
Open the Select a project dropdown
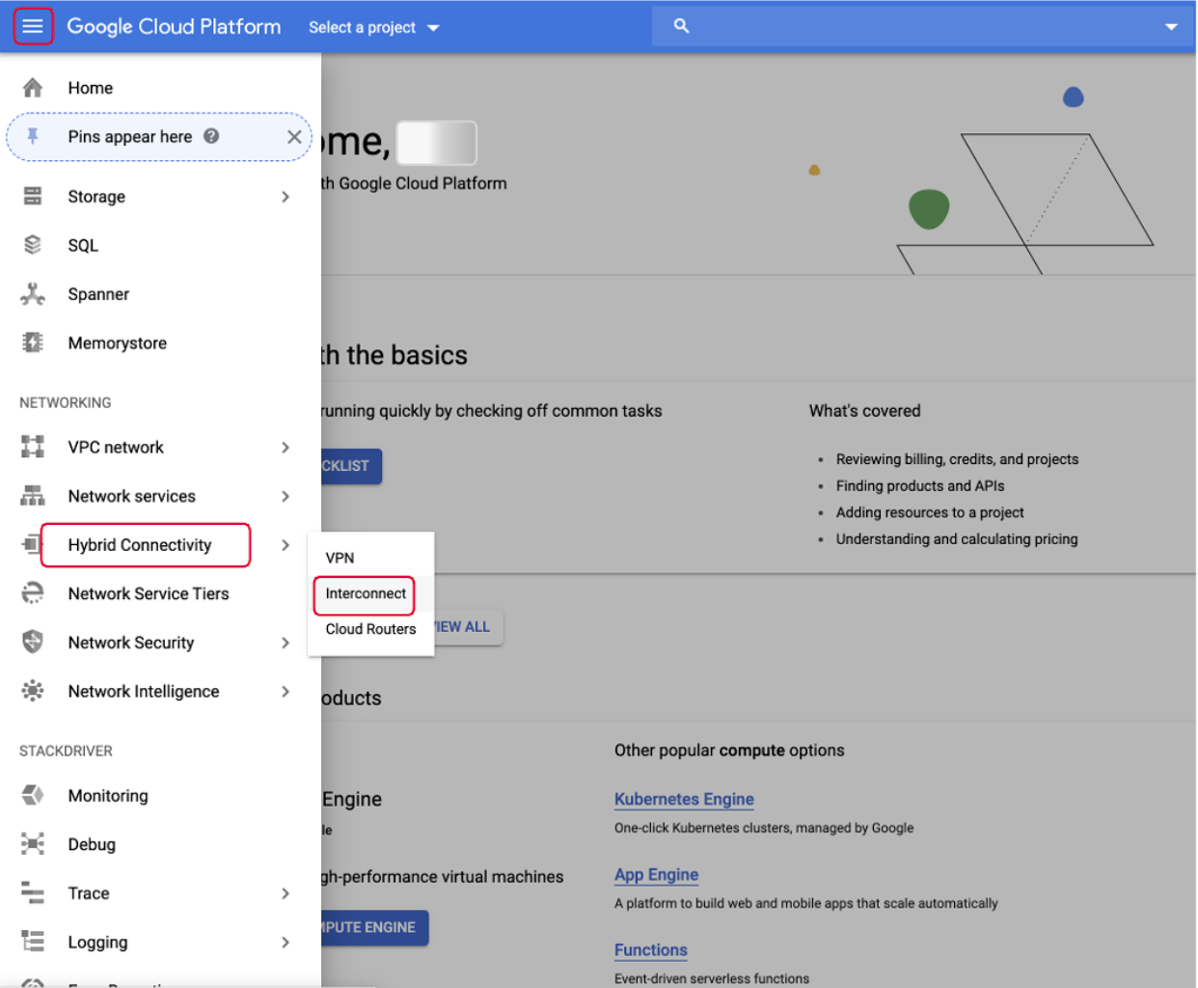pos(373,27)
